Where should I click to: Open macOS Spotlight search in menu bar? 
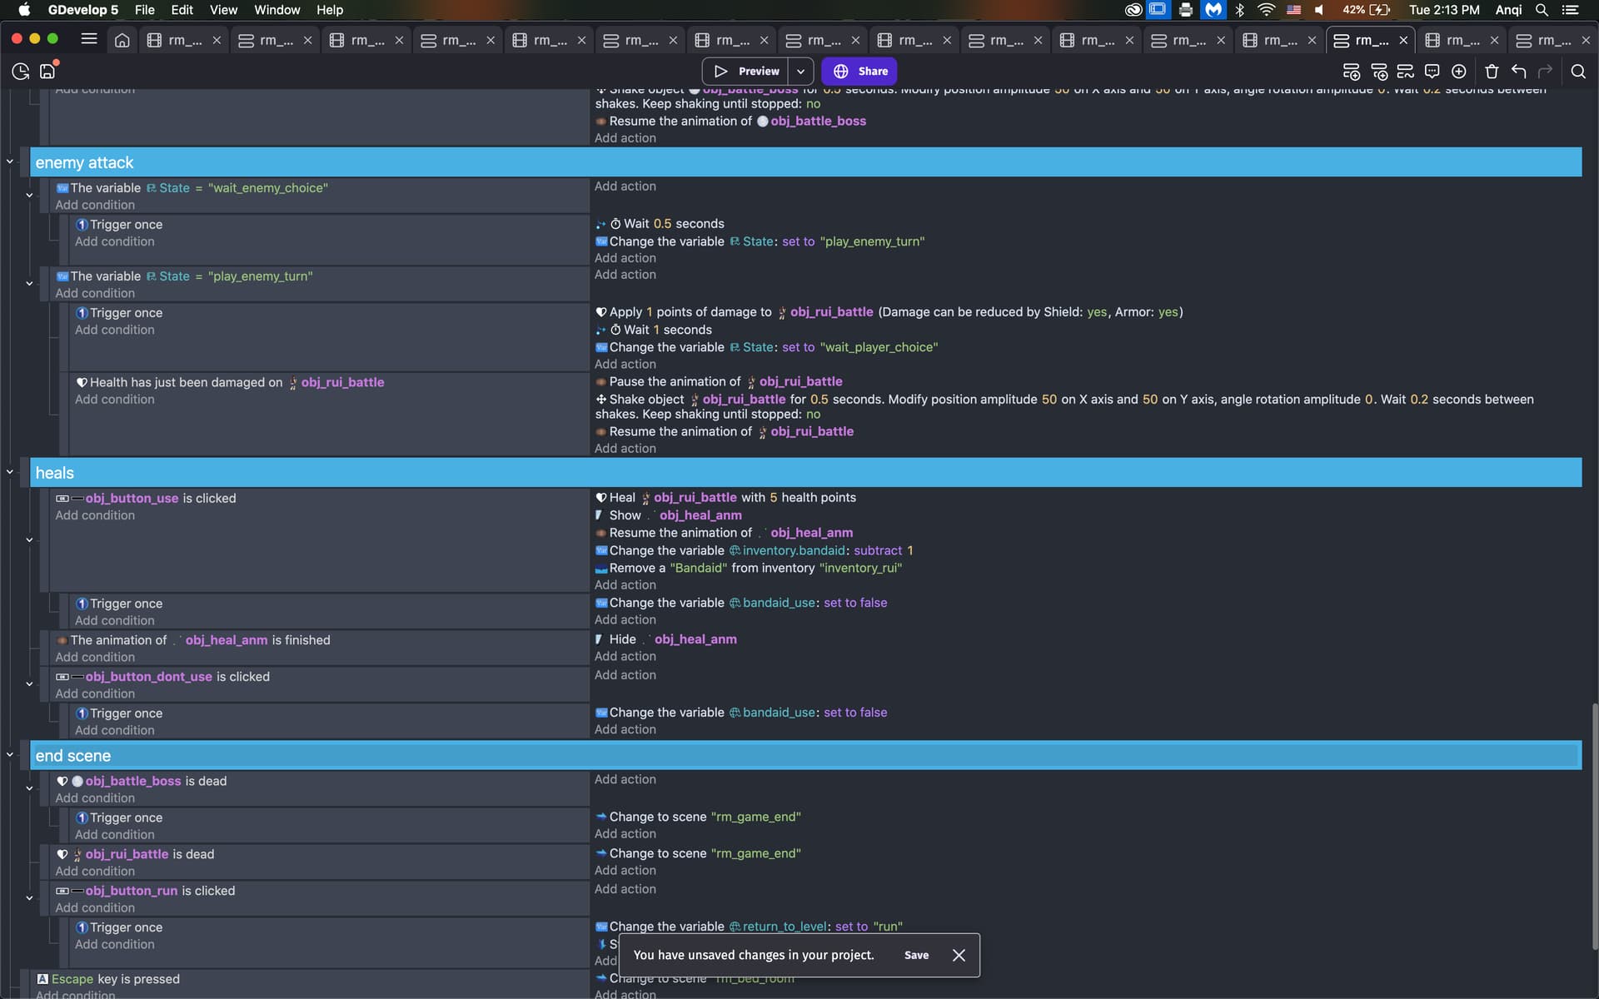click(1542, 10)
